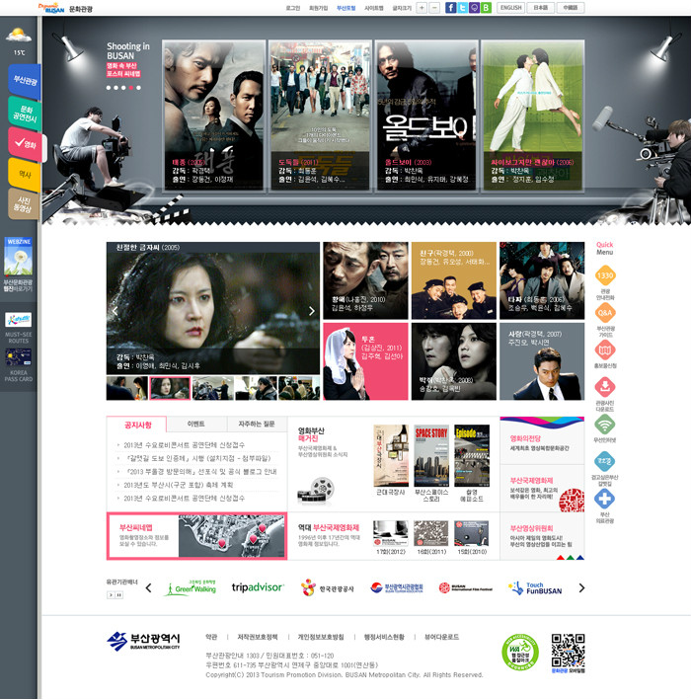Open the green 싸이보그지만 괜찮아 poster
Screen dimensions: 691x699
(x=533, y=116)
